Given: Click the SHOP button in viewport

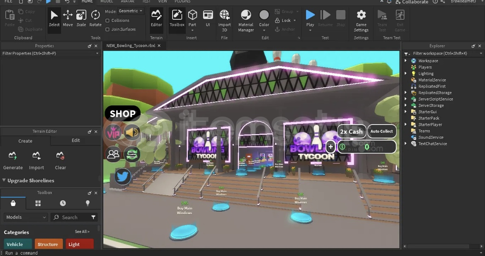Looking at the screenshot, I should point(123,114).
